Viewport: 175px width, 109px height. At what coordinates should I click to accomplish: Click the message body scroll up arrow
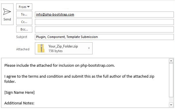coord(171,61)
